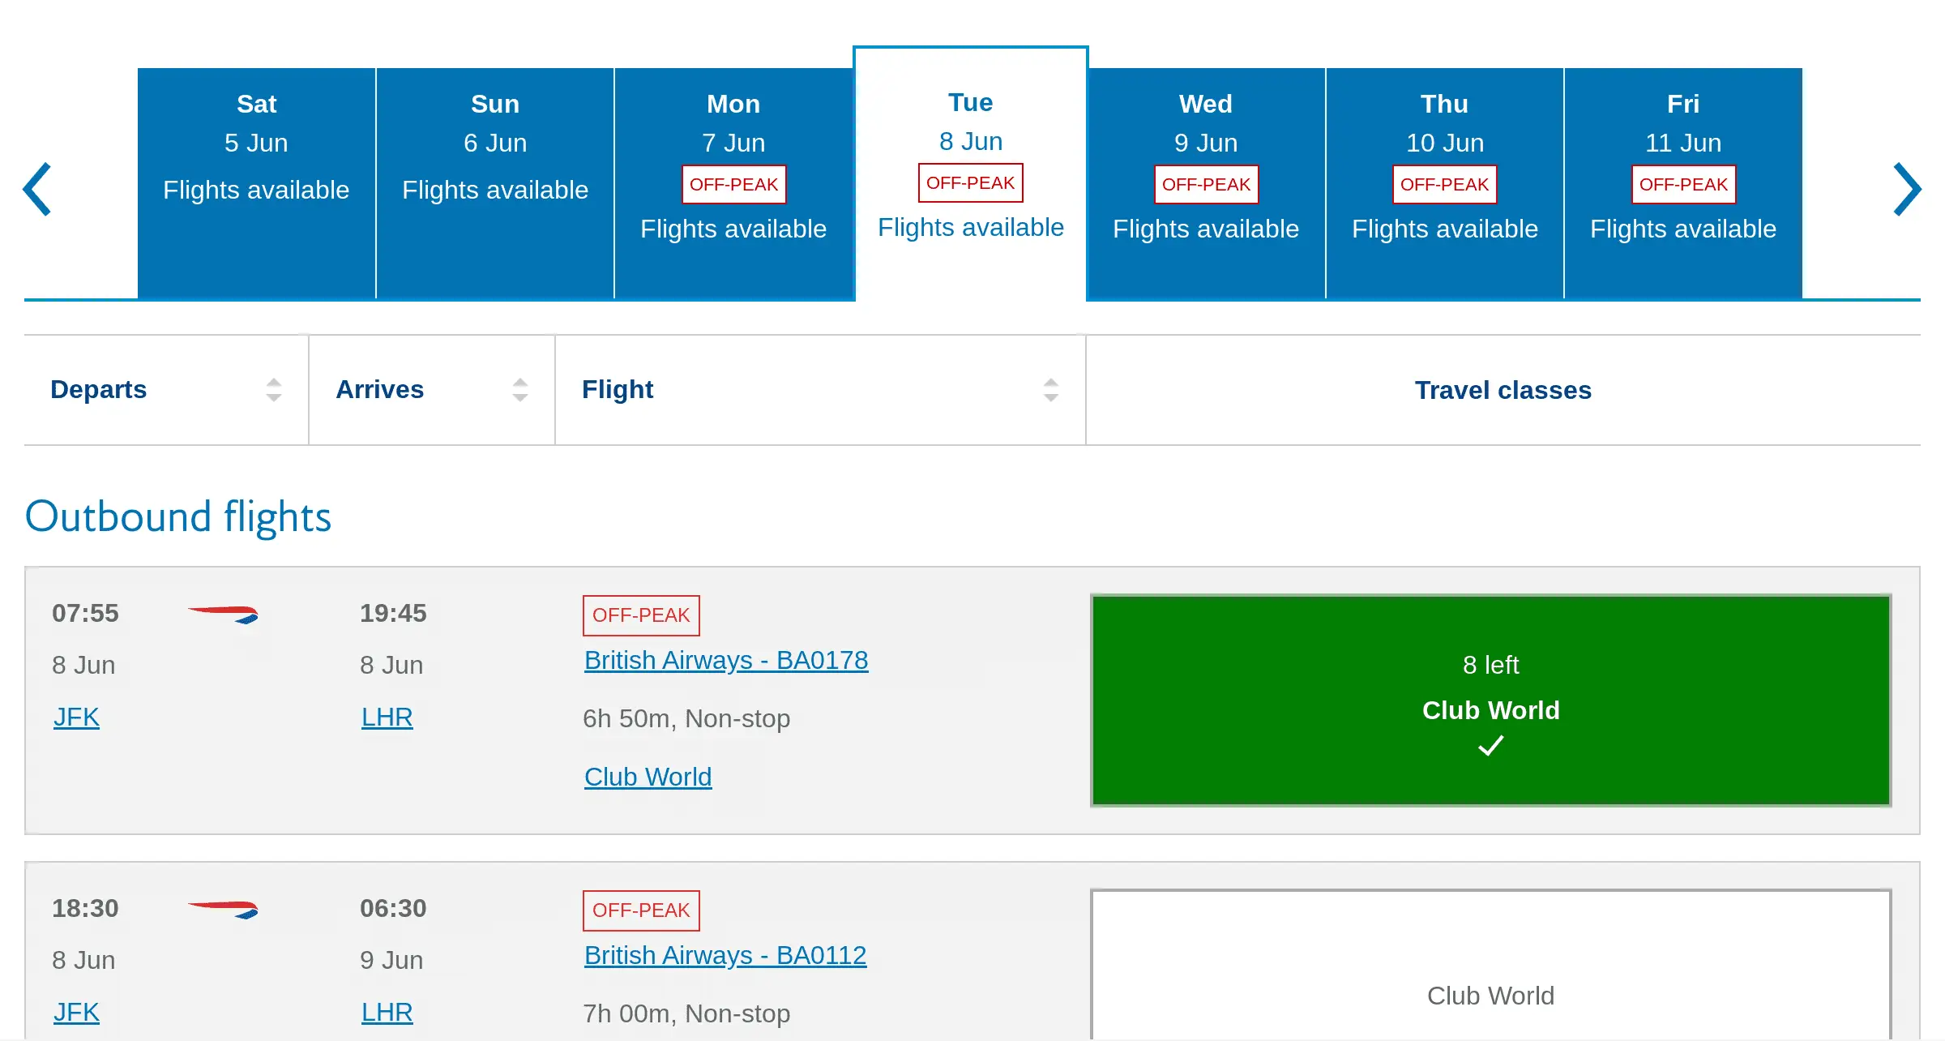The width and height of the screenshot is (1945, 1041).
Task: Open JFK airport link for the 18:30 flight
Action: pyautogui.click(x=76, y=1012)
